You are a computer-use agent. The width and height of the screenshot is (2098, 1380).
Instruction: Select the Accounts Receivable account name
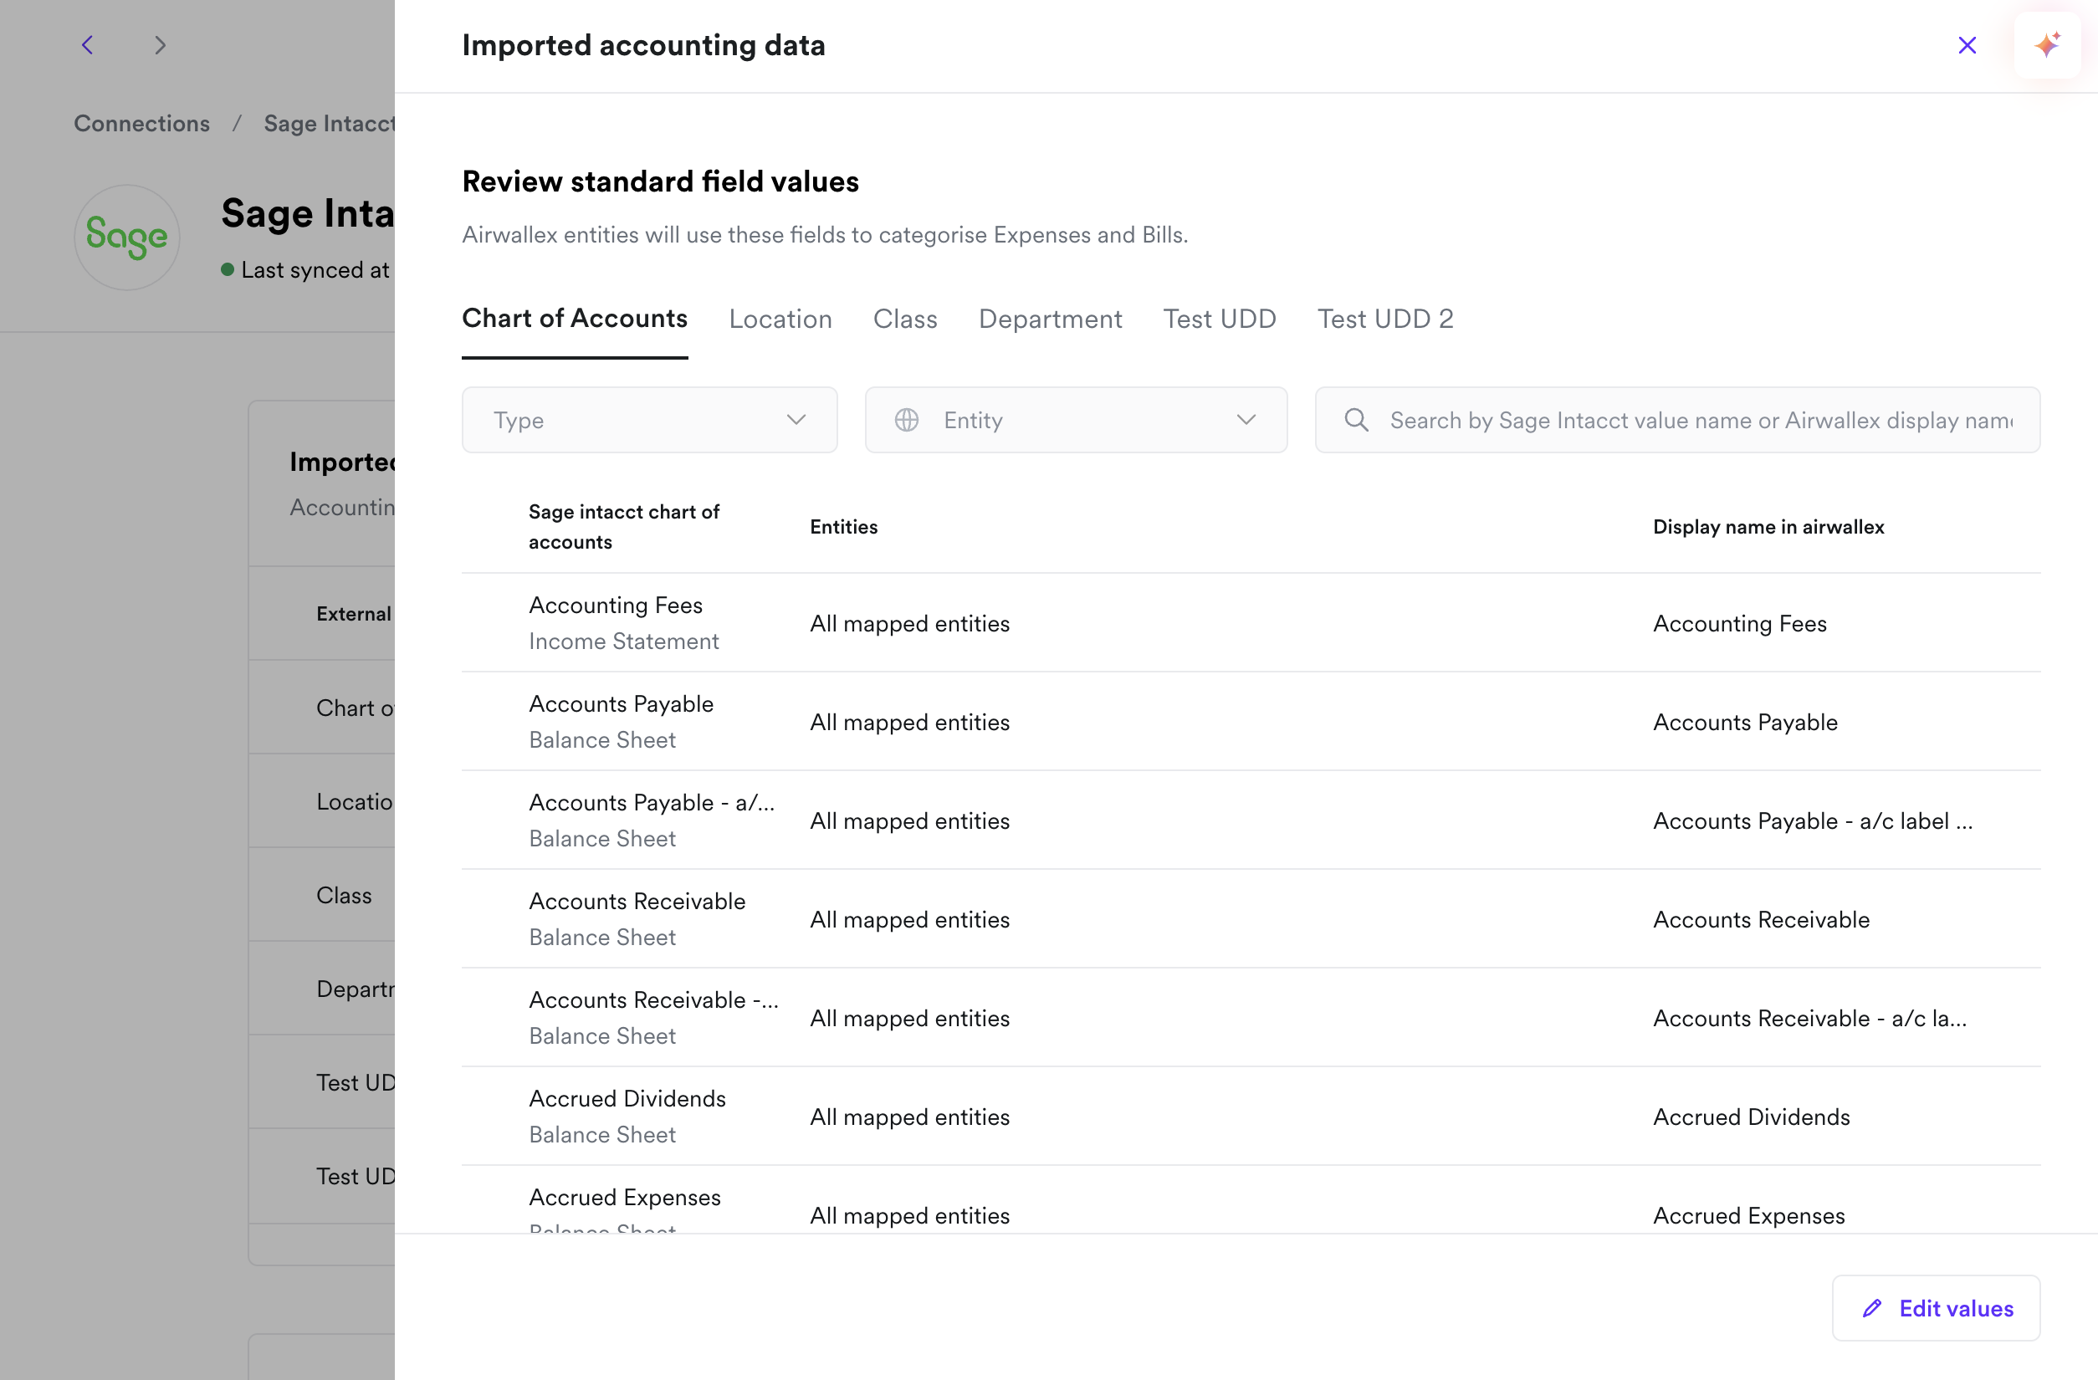pos(637,901)
